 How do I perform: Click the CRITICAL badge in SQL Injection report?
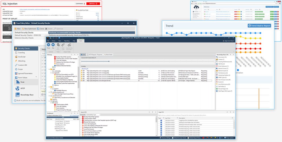93,4
